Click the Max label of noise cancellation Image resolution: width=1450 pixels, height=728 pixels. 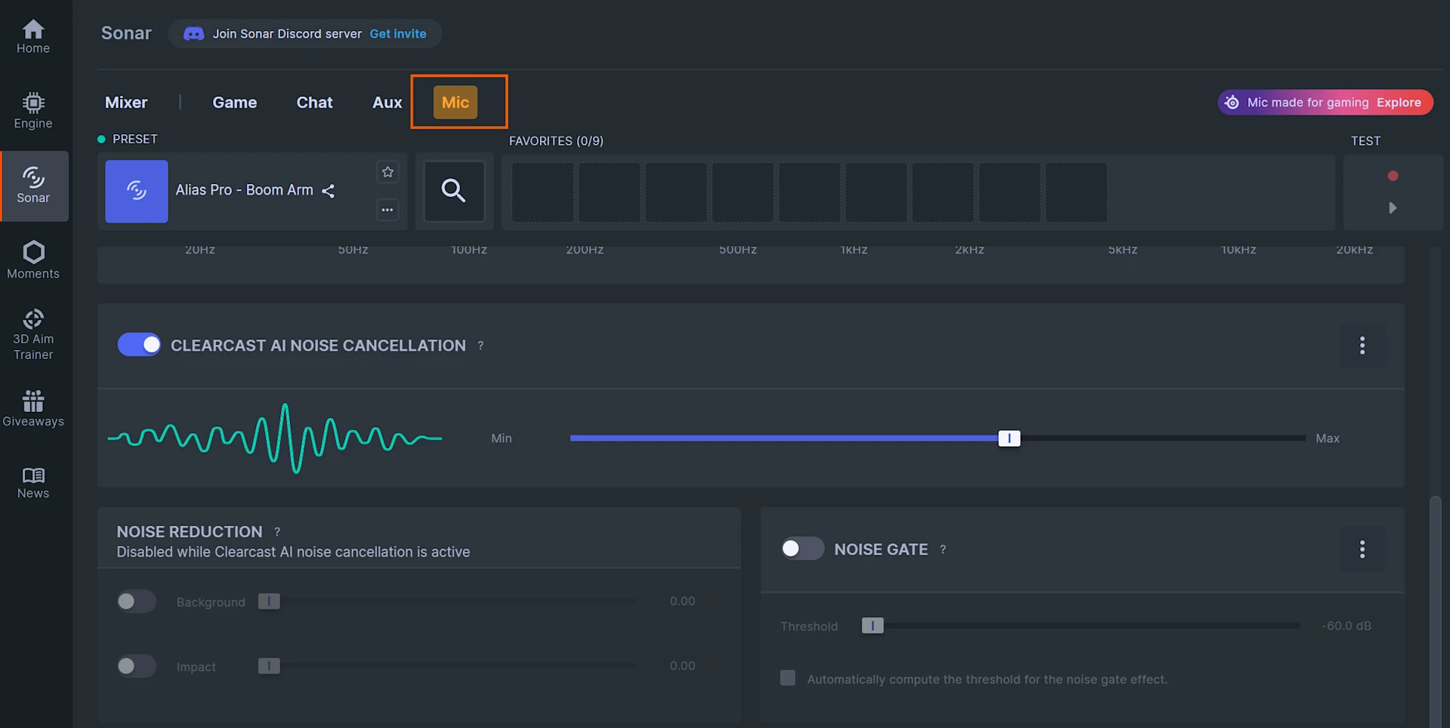pyautogui.click(x=1328, y=438)
